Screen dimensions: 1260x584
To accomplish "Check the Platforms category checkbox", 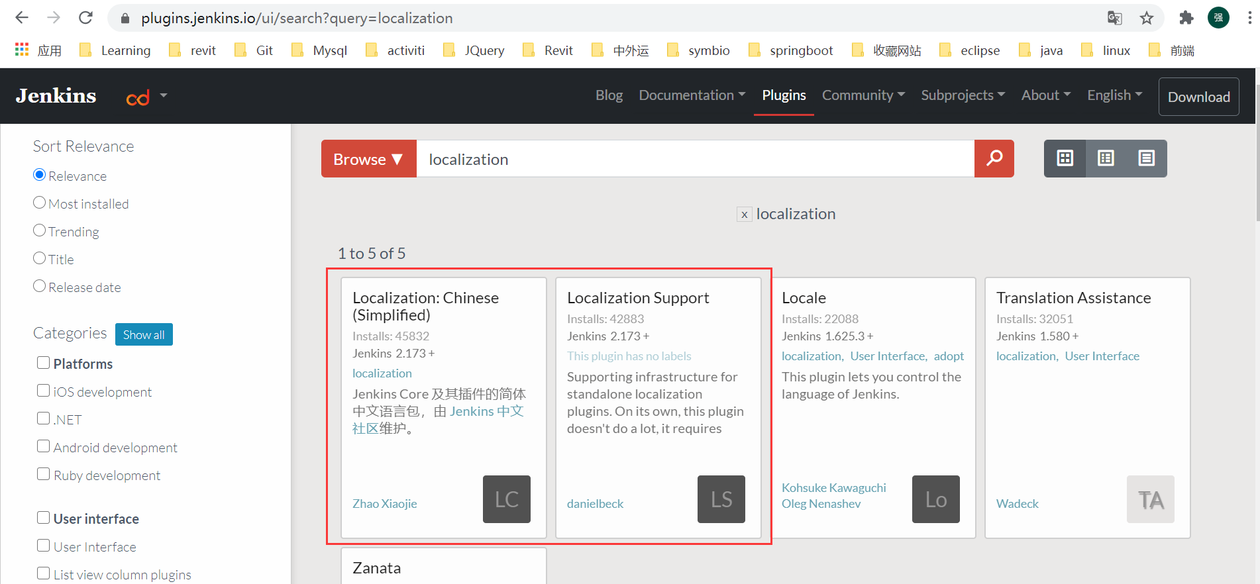I will [x=44, y=363].
